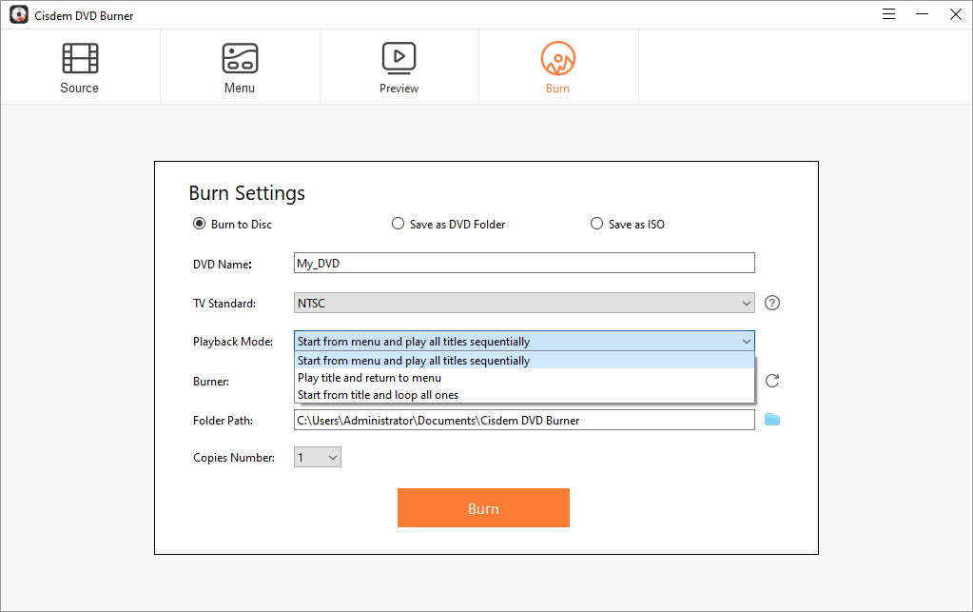Click the TV Standard help question icon

click(x=772, y=303)
